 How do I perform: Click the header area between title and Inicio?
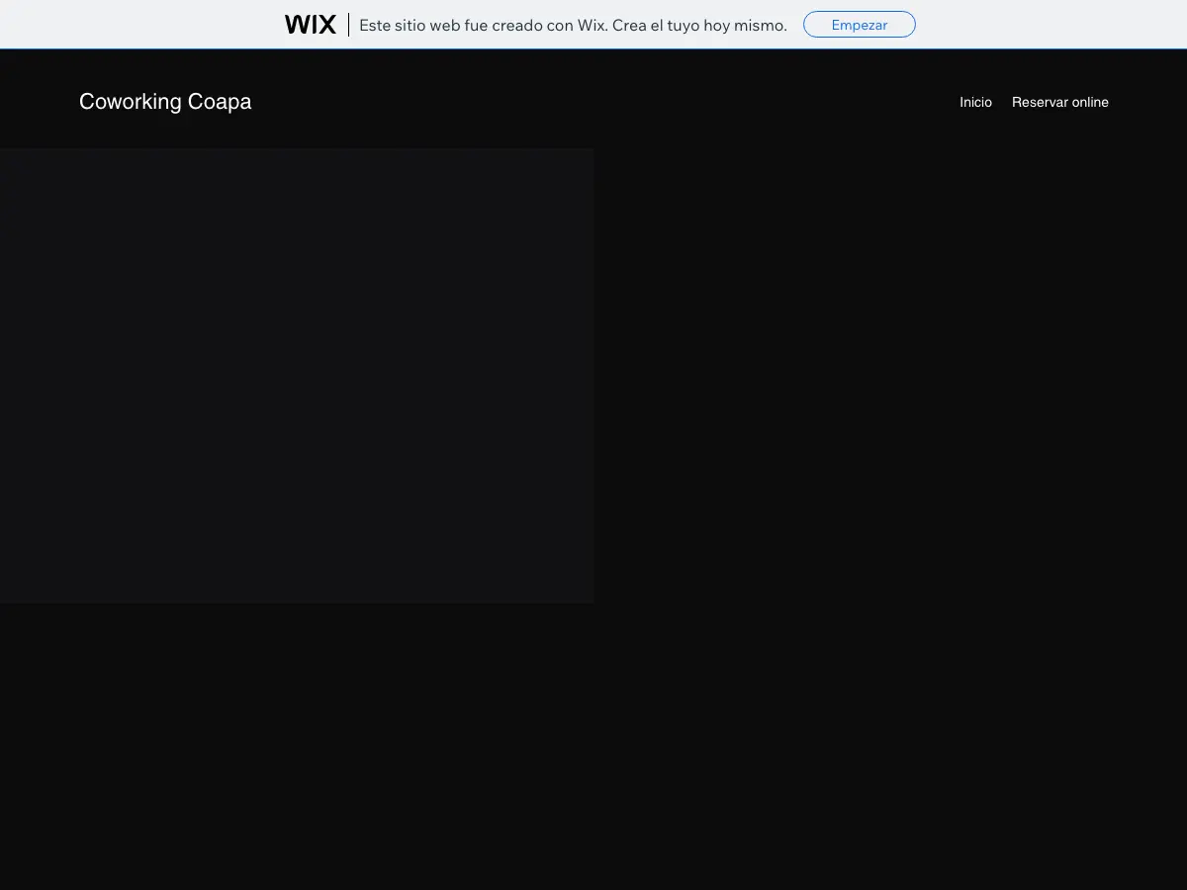[605, 102]
